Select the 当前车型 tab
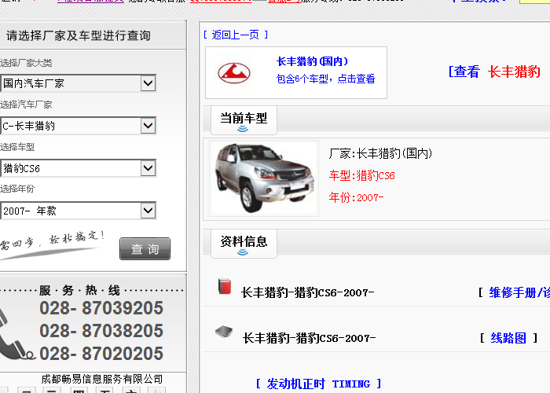550x393 pixels. pyautogui.click(x=244, y=120)
